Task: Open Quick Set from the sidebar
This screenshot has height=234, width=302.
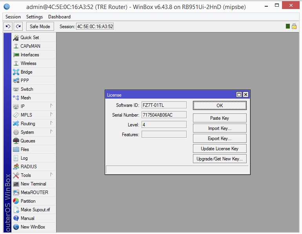Action: (x=34, y=38)
